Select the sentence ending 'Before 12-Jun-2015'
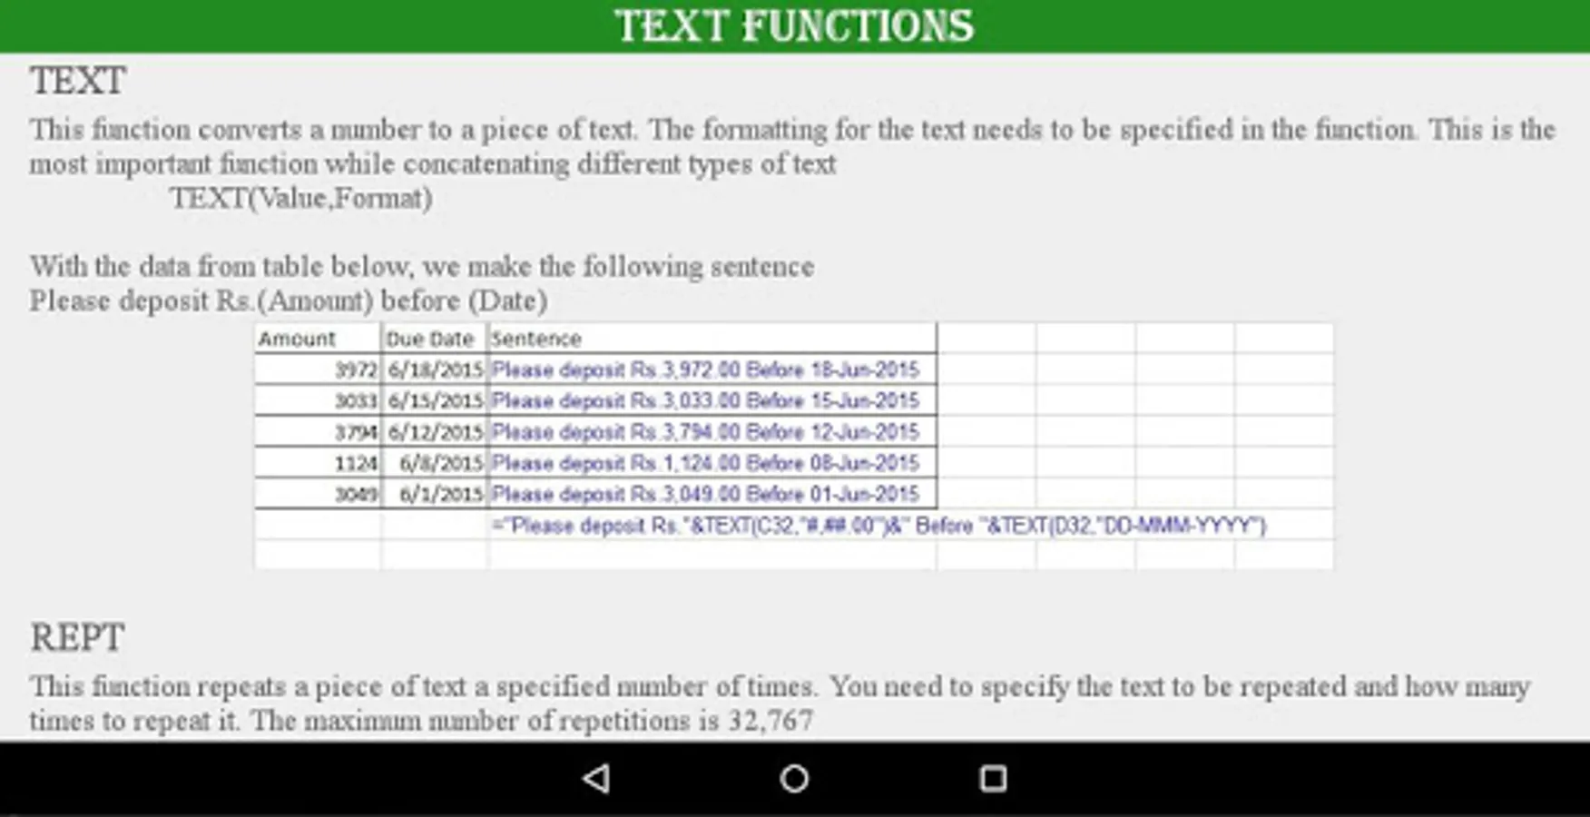Viewport: 1590px width, 817px height. (712, 432)
